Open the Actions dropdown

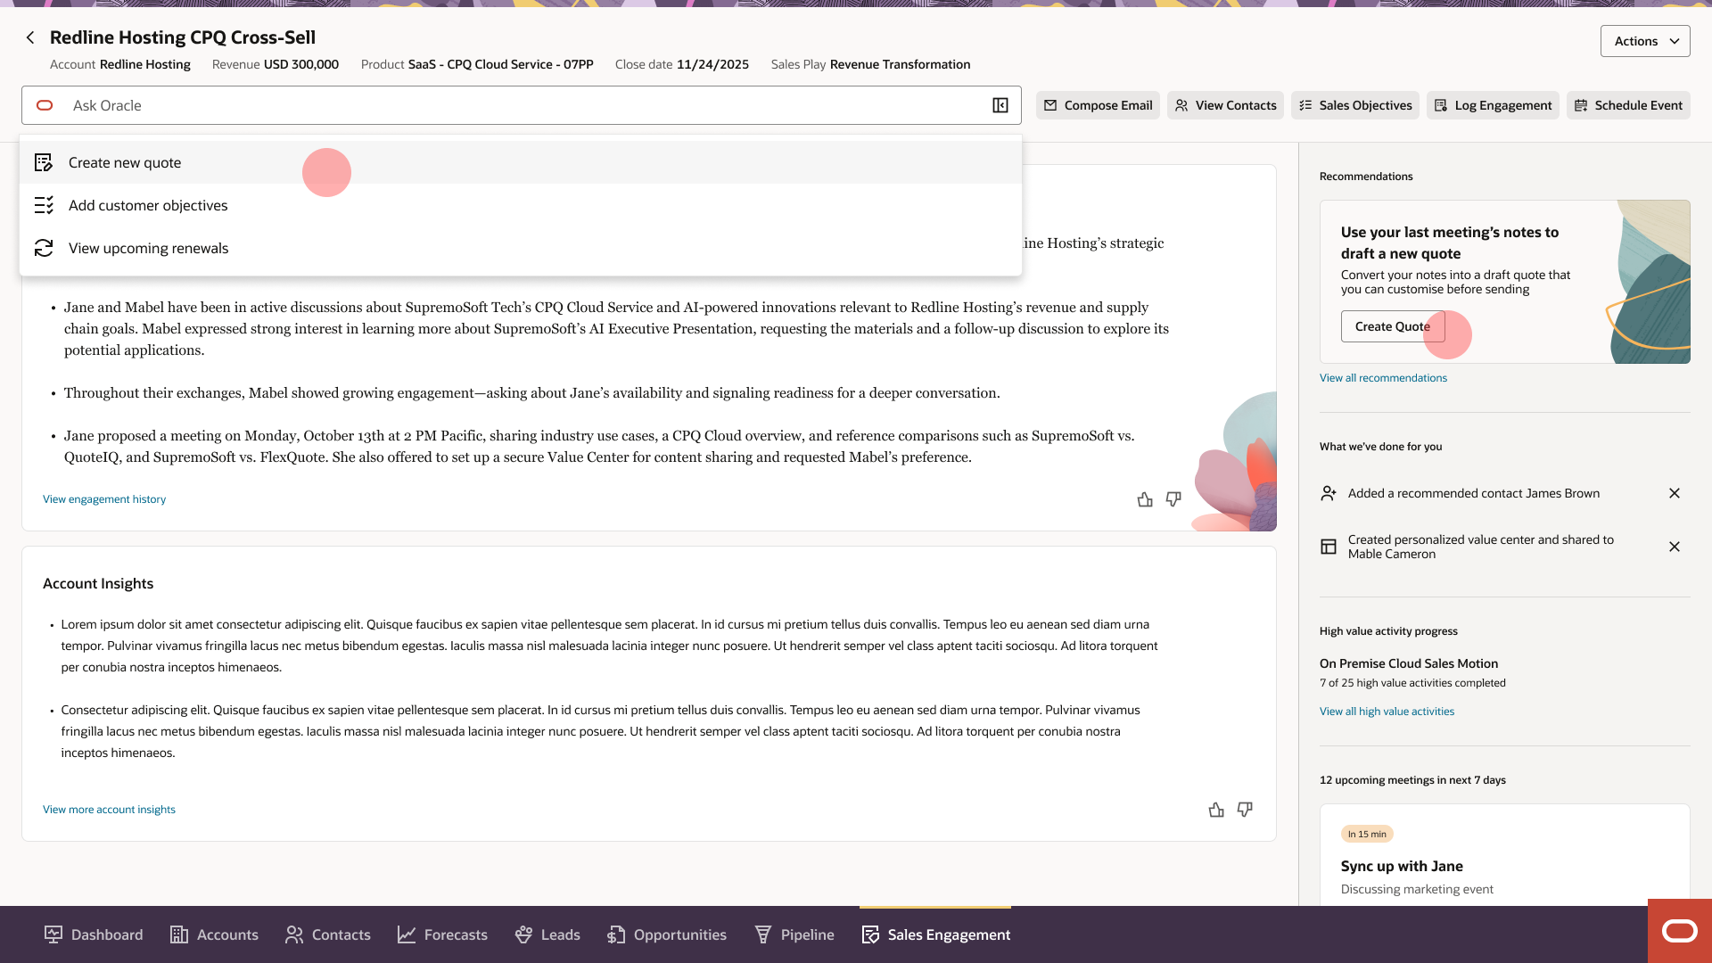1645,41
